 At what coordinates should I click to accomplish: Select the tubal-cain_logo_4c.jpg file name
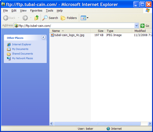pyautogui.click(x=69, y=35)
